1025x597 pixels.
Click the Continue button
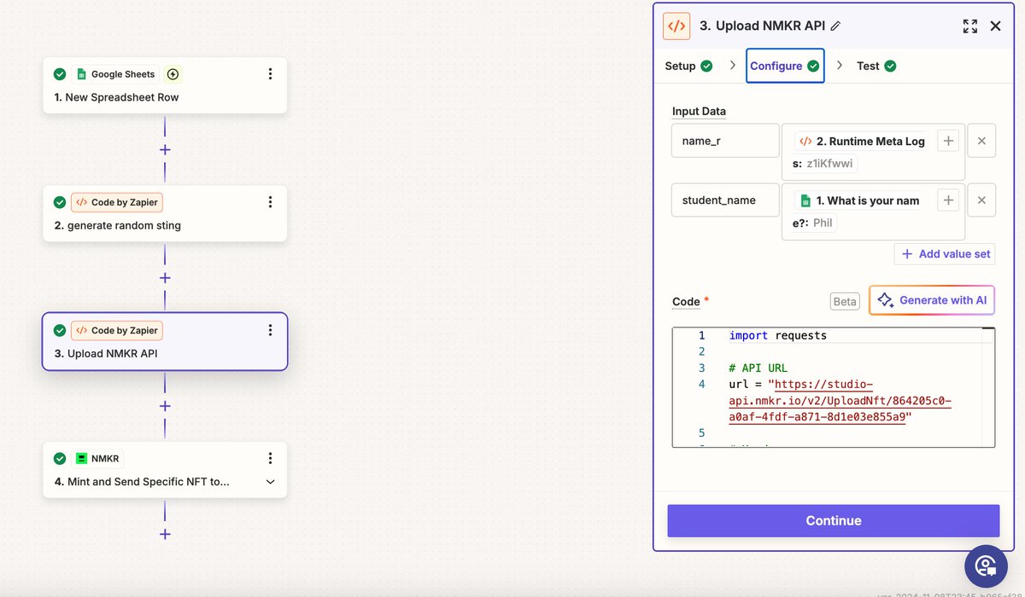coord(833,521)
